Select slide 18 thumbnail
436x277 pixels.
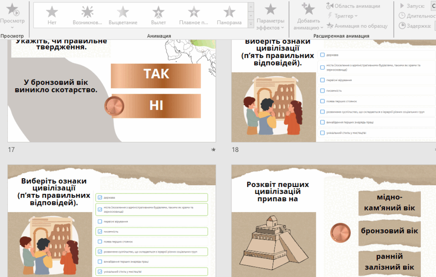[x=333, y=90]
